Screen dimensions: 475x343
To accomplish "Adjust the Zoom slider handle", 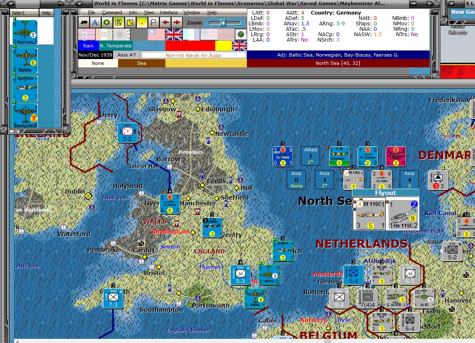I will (x=223, y=23).
